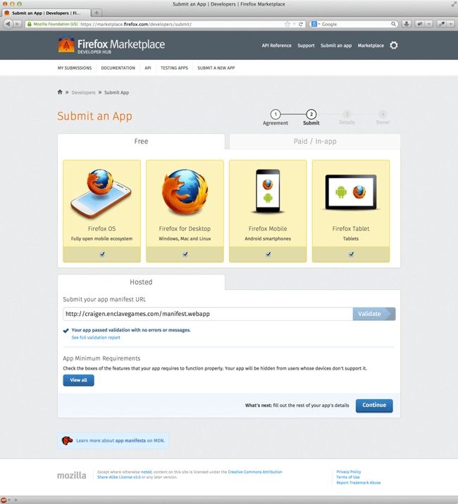Click the eyedropper add-on toolbar icon

click(x=442, y=24)
